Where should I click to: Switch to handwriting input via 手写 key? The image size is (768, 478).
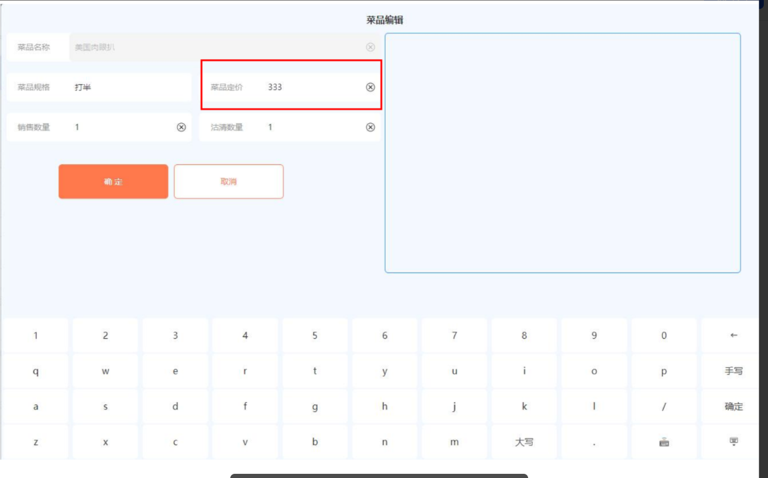pos(733,371)
